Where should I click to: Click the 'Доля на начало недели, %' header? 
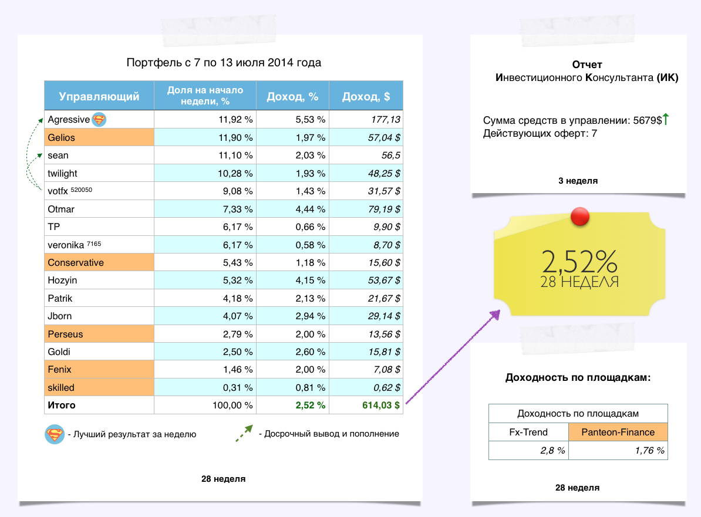pyautogui.click(x=205, y=96)
